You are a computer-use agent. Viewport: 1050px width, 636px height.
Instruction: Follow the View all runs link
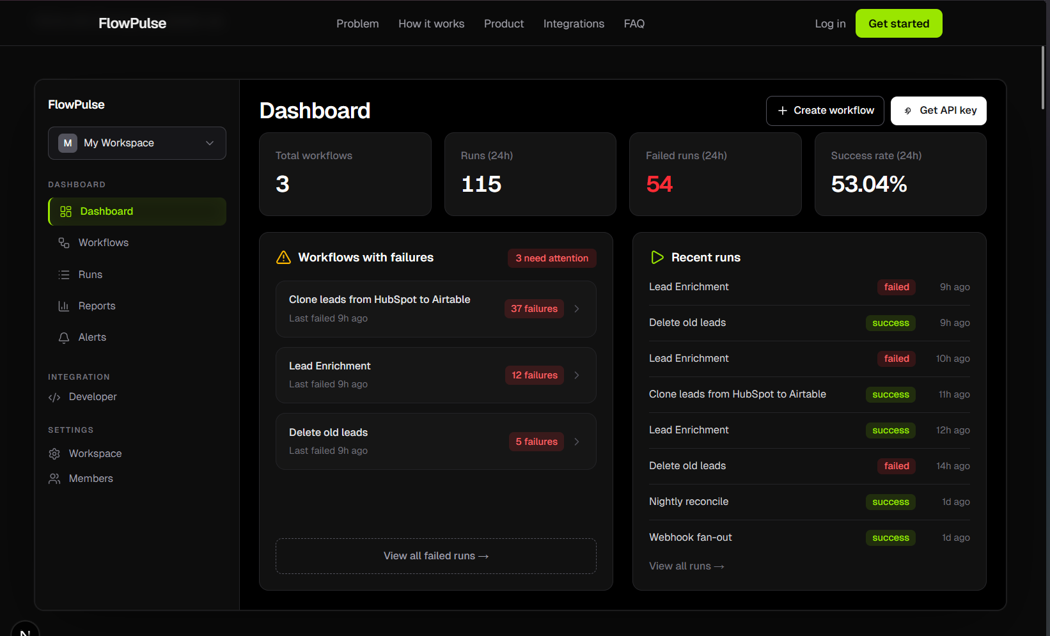686,566
